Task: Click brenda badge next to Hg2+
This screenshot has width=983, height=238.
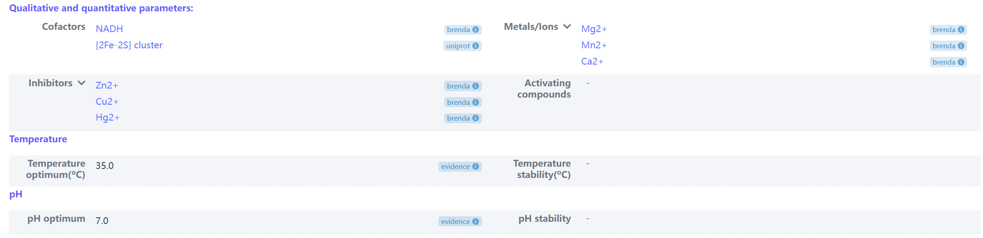Action: click(x=463, y=118)
